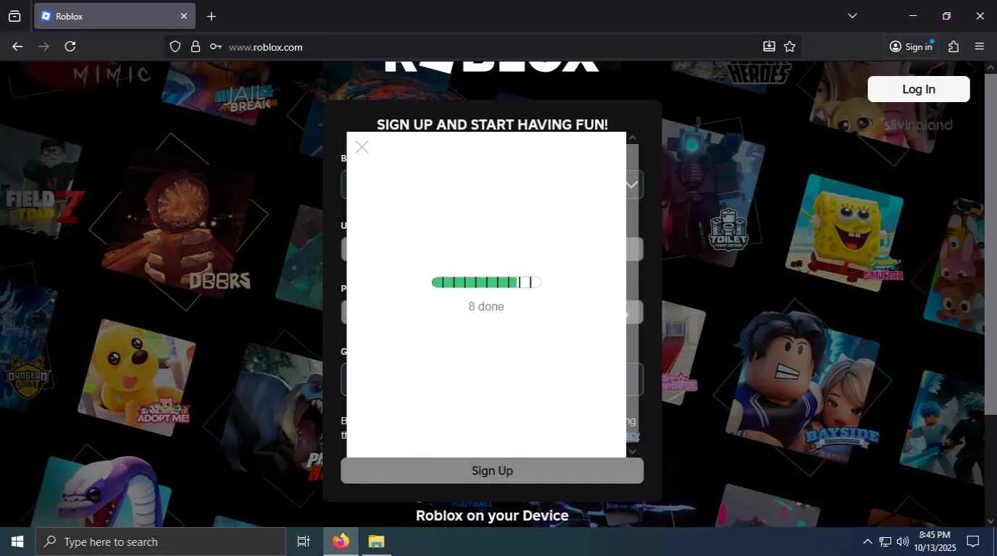Click the Sign Up button
The width and height of the screenshot is (997, 556).
[492, 471]
